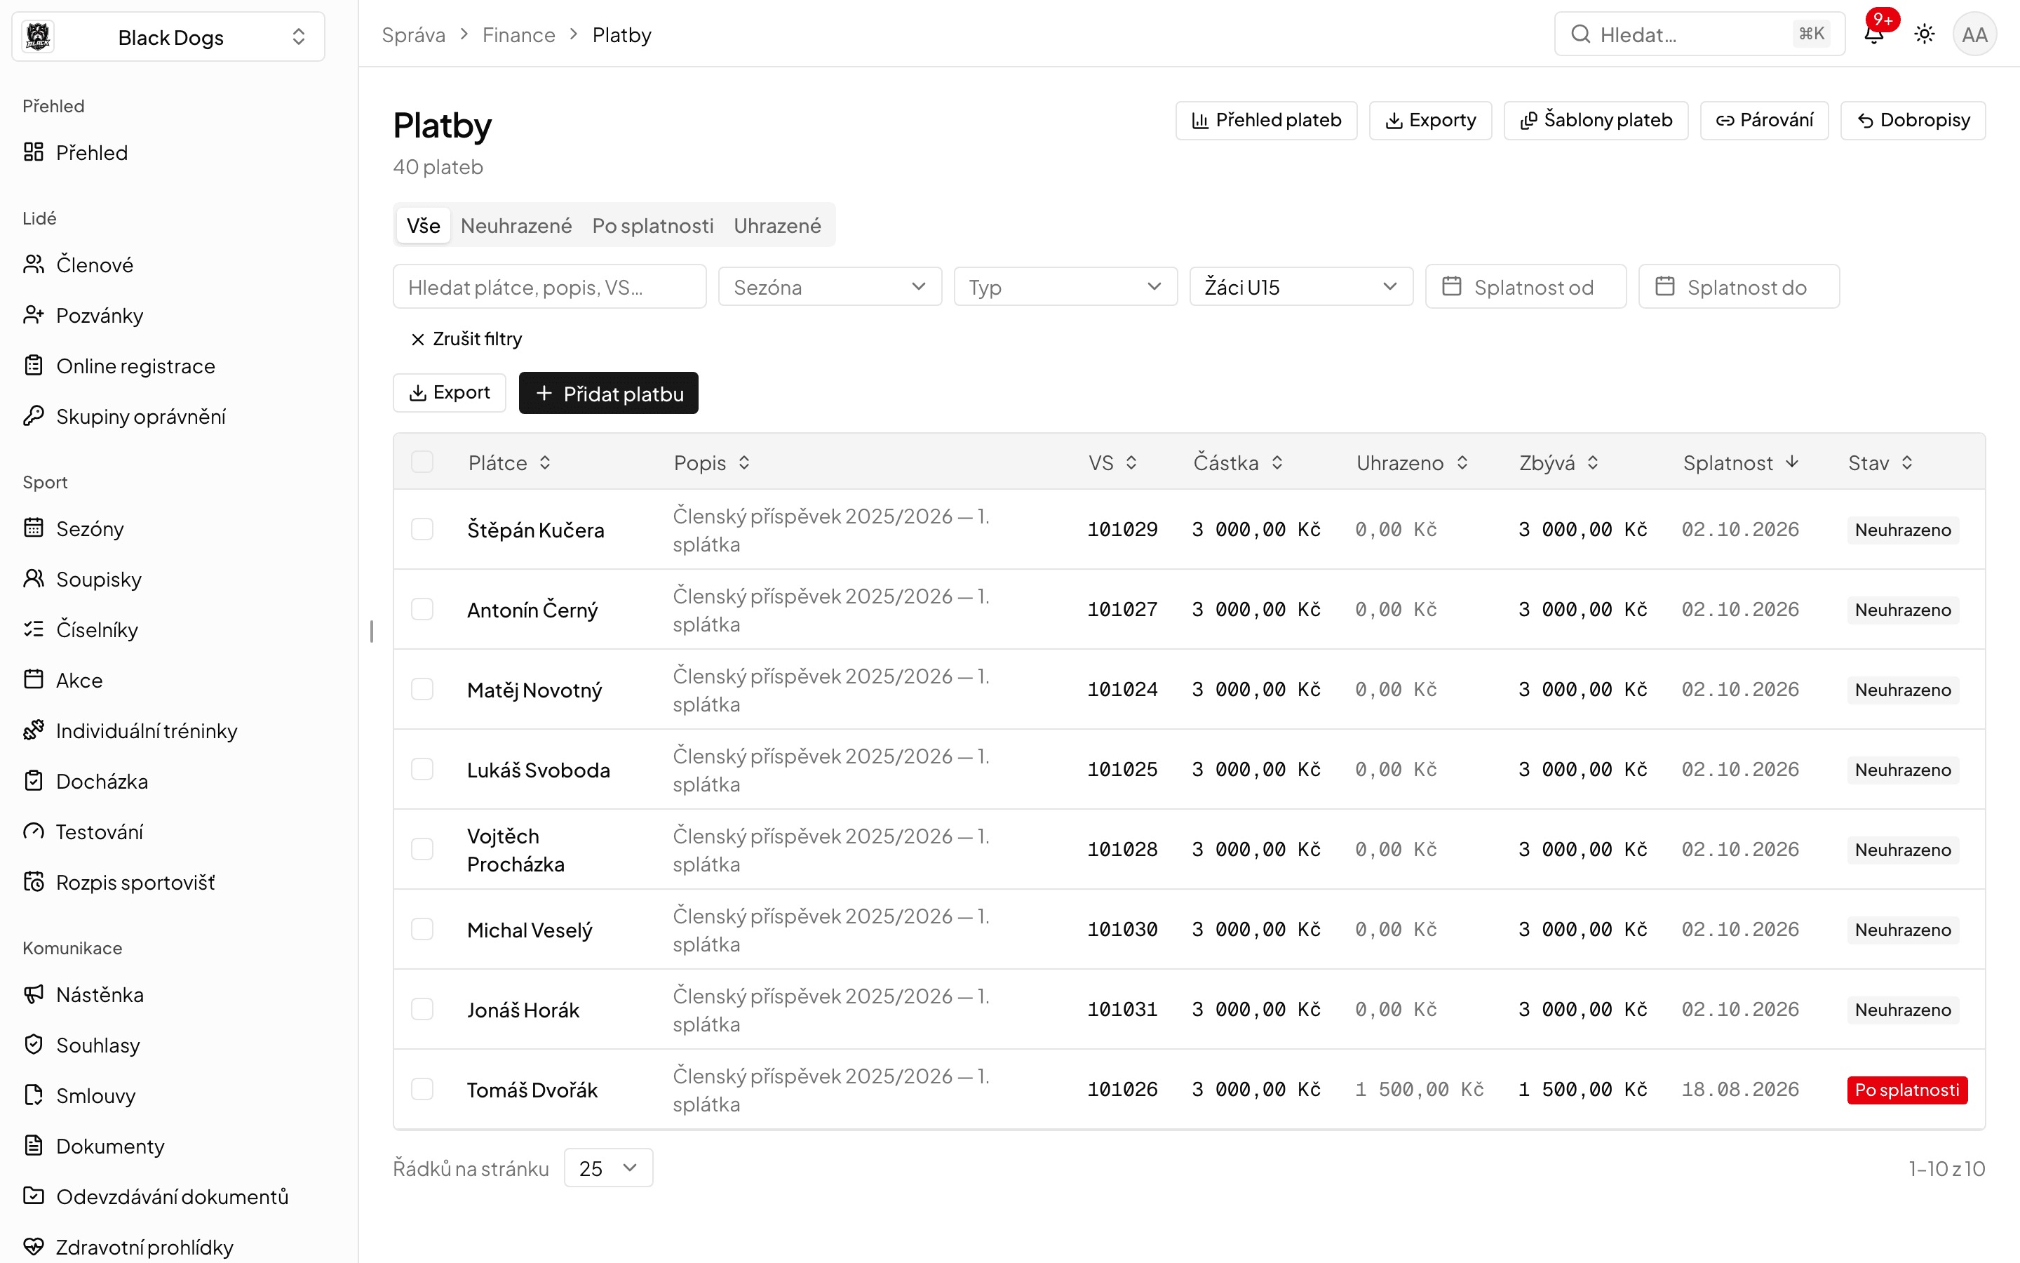Expand Black Dogs club switcher

tap(168, 36)
